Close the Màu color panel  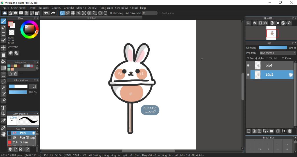click(37, 18)
